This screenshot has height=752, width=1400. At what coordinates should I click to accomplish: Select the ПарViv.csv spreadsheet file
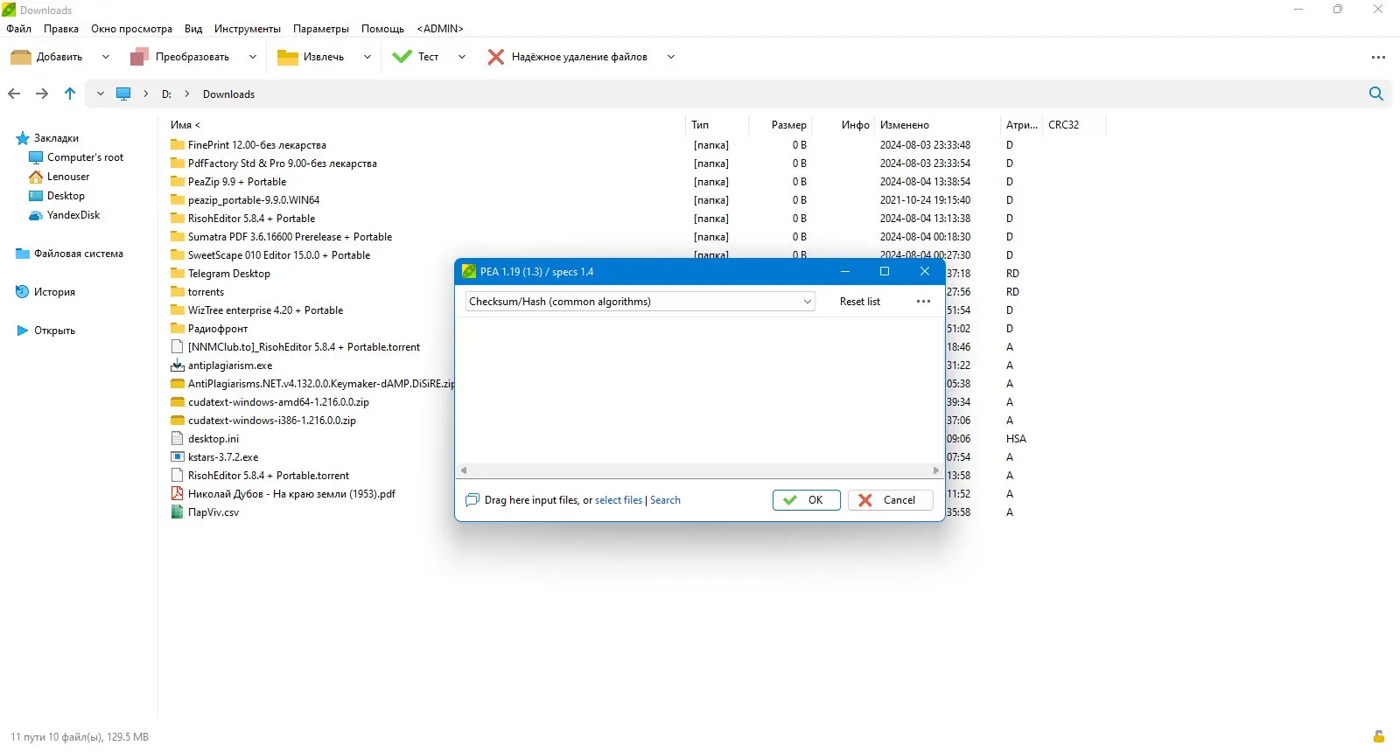pyautogui.click(x=213, y=512)
